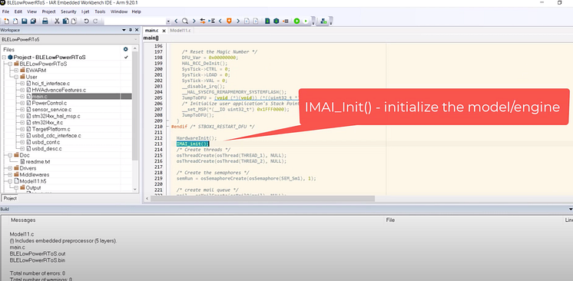
Task: Click the Files column gear icon
Action: pyautogui.click(x=126, y=49)
